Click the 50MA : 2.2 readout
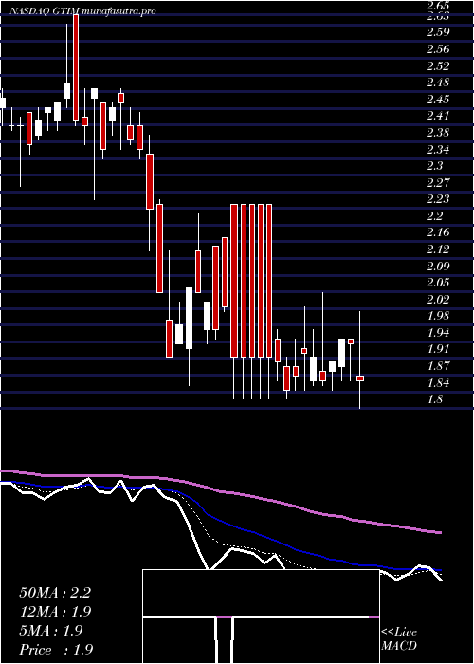This screenshot has height=664, width=474. click(x=55, y=593)
